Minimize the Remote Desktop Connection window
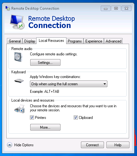Viewport: 137px width, 156px height. (x=106, y=8)
